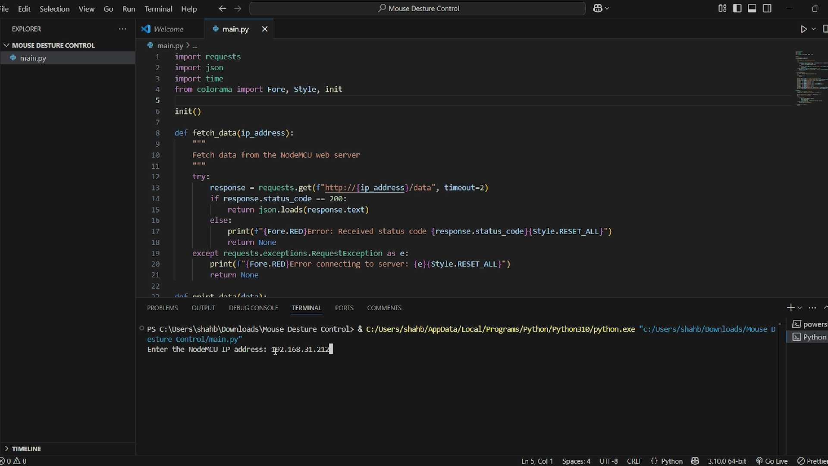
Task: Click the new terminal plus icon
Action: [x=790, y=308]
